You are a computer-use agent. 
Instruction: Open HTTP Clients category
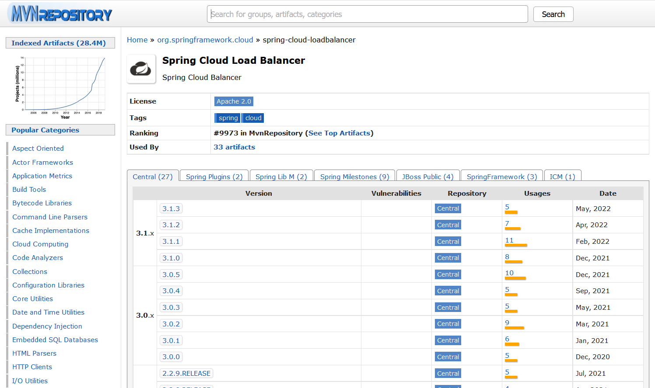pos(32,367)
